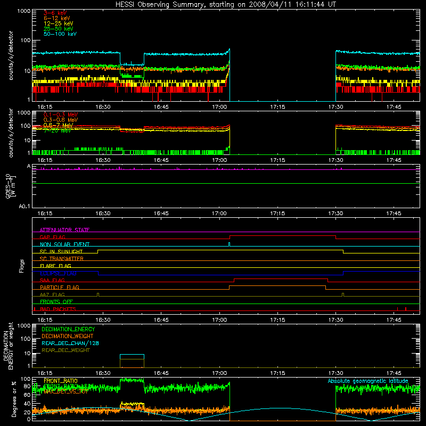Click the GOES-10 axis label
The height and width of the screenshot is (426, 426).
(8, 186)
